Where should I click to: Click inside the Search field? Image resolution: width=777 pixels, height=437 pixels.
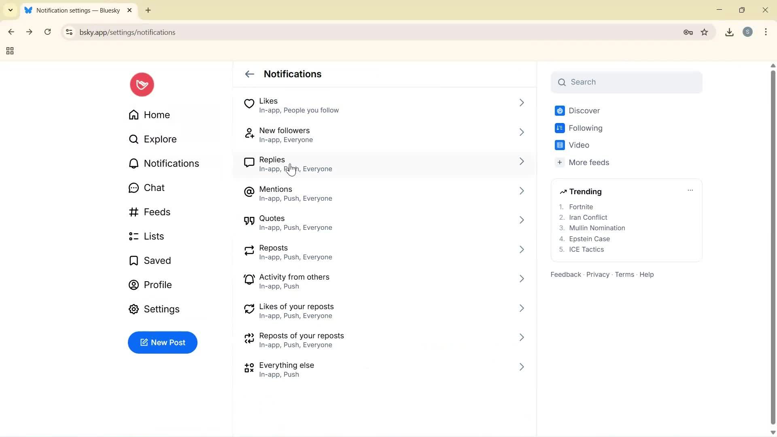[x=626, y=82]
